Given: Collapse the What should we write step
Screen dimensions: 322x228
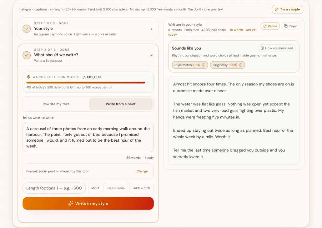Looking at the screenshot, I should click(151, 55).
